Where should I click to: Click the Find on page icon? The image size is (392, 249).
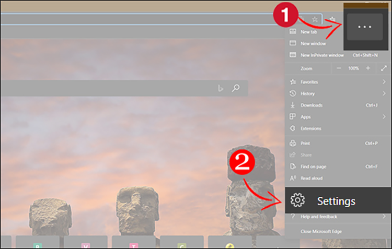click(293, 167)
